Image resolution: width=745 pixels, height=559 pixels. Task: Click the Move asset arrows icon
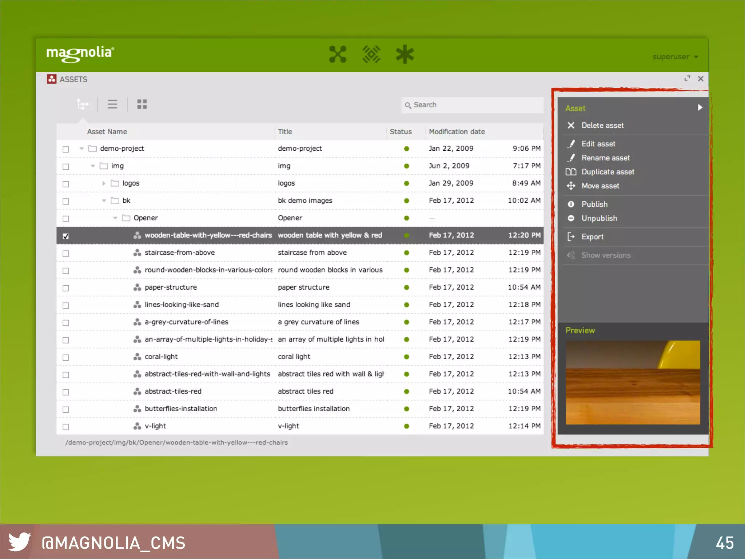[x=571, y=186]
